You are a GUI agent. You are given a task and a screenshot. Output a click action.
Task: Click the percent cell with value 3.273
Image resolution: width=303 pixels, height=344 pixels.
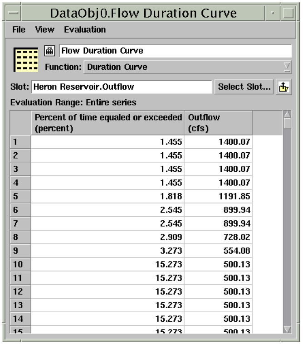tap(108, 251)
